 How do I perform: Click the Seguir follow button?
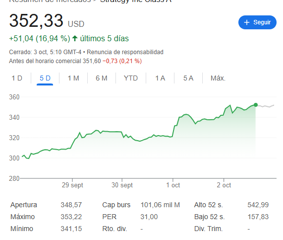point(257,22)
